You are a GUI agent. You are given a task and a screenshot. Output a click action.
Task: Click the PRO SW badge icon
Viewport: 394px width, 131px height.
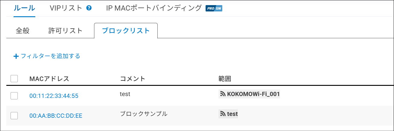click(214, 8)
